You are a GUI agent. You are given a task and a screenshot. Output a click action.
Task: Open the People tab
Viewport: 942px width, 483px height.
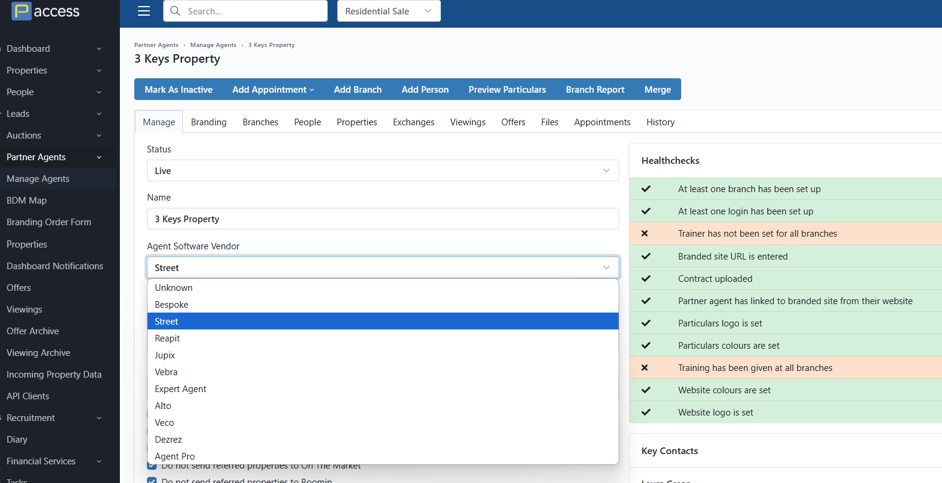307,122
